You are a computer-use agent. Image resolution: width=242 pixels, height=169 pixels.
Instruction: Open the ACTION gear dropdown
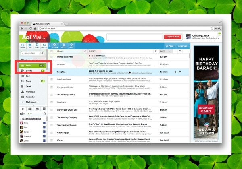coord(55,46)
